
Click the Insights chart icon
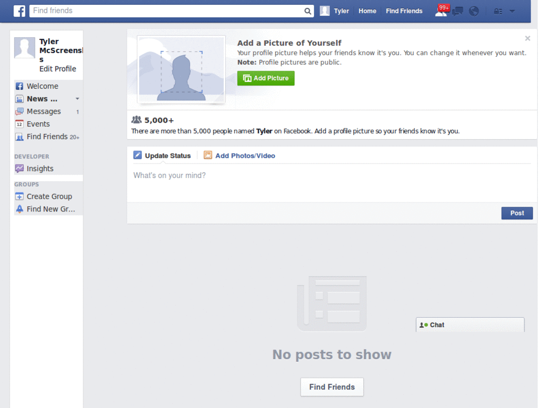click(x=20, y=168)
